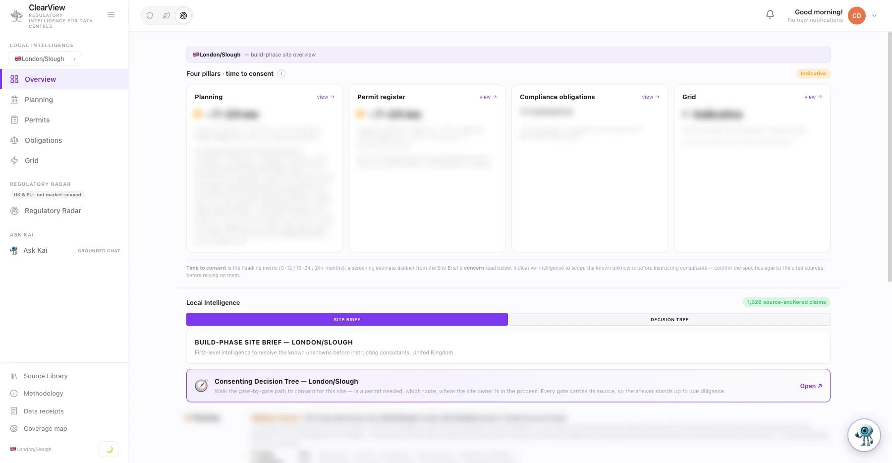View Grid pillar details

(x=813, y=97)
